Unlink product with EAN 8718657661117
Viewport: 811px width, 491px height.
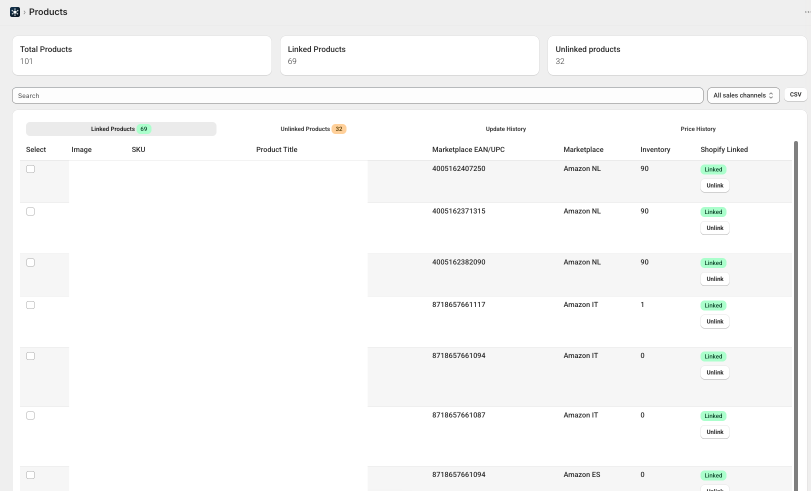pos(715,321)
